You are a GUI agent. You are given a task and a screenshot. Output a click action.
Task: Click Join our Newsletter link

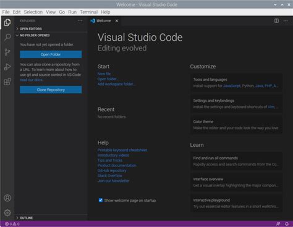[x=114, y=181]
